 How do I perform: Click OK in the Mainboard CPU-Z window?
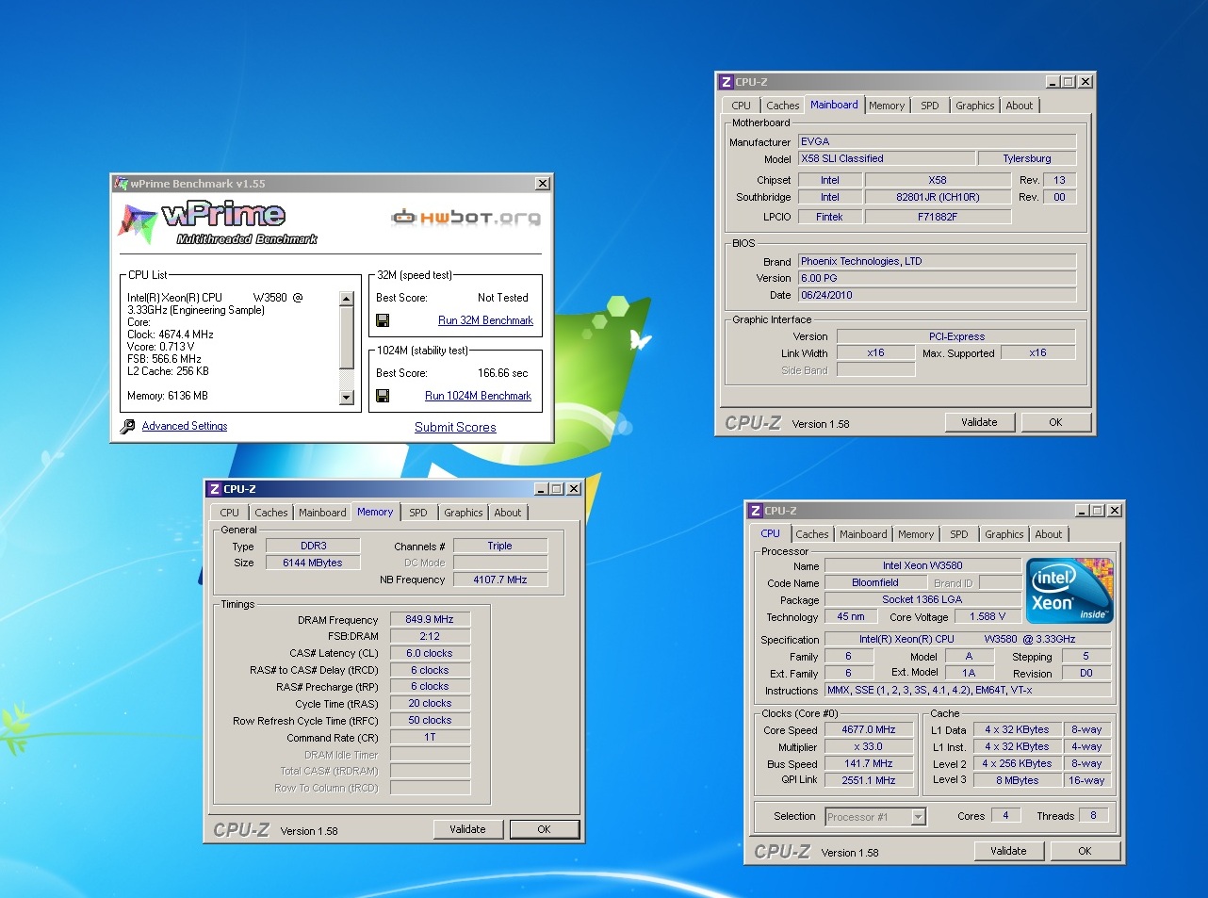(1055, 422)
